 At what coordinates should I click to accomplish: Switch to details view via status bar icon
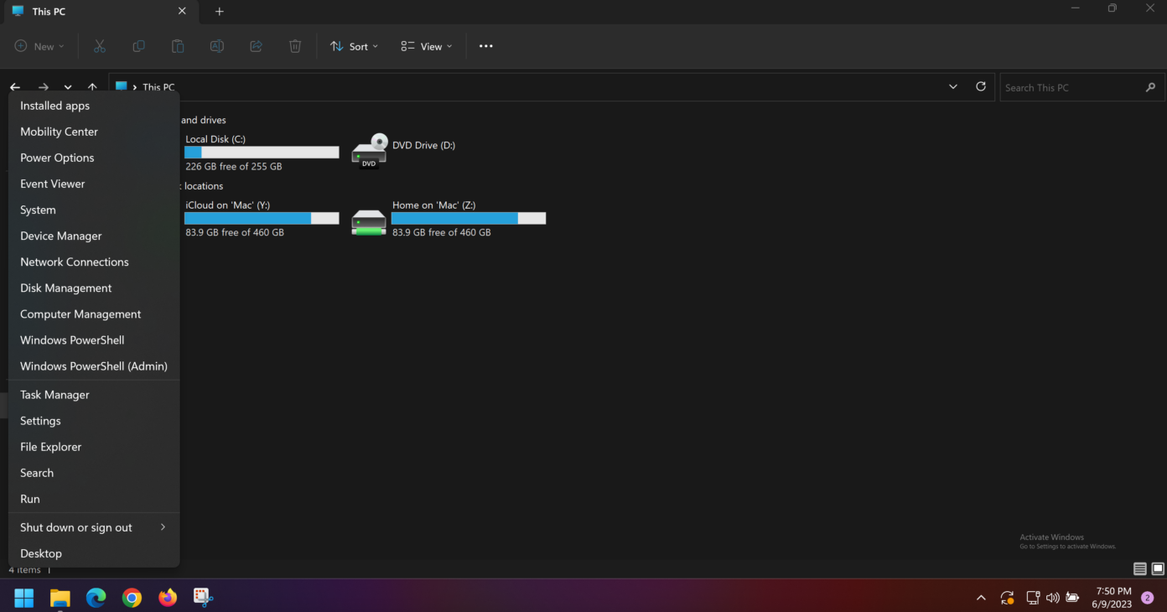[1139, 568]
